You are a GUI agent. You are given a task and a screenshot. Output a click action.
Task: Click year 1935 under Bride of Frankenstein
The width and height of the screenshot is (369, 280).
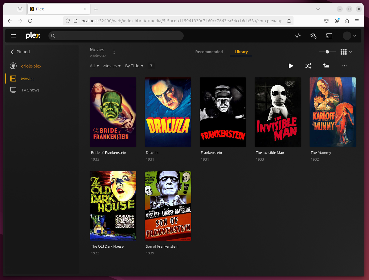[95, 159]
